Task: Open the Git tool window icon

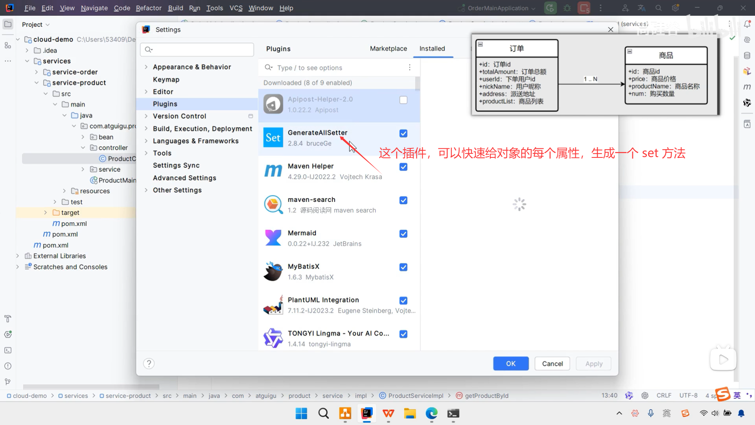Action: [7, 382]
